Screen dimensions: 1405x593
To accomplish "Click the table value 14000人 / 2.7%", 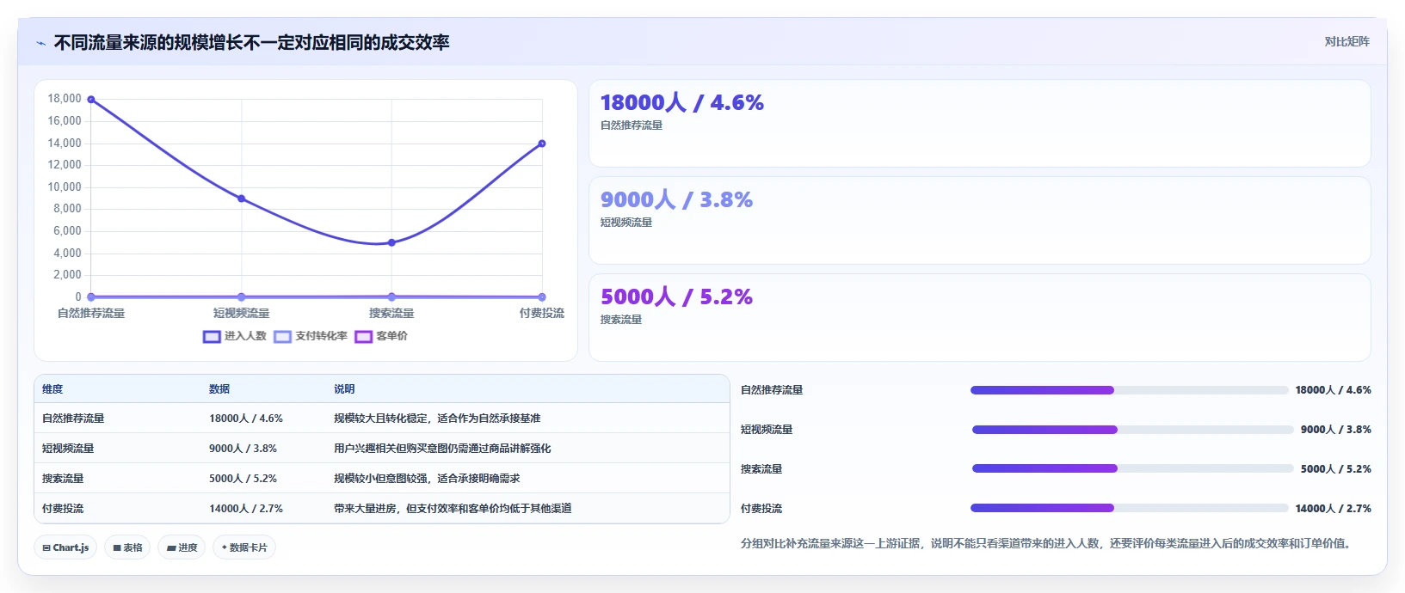I will pyautogui.click(x=246, y=509).
